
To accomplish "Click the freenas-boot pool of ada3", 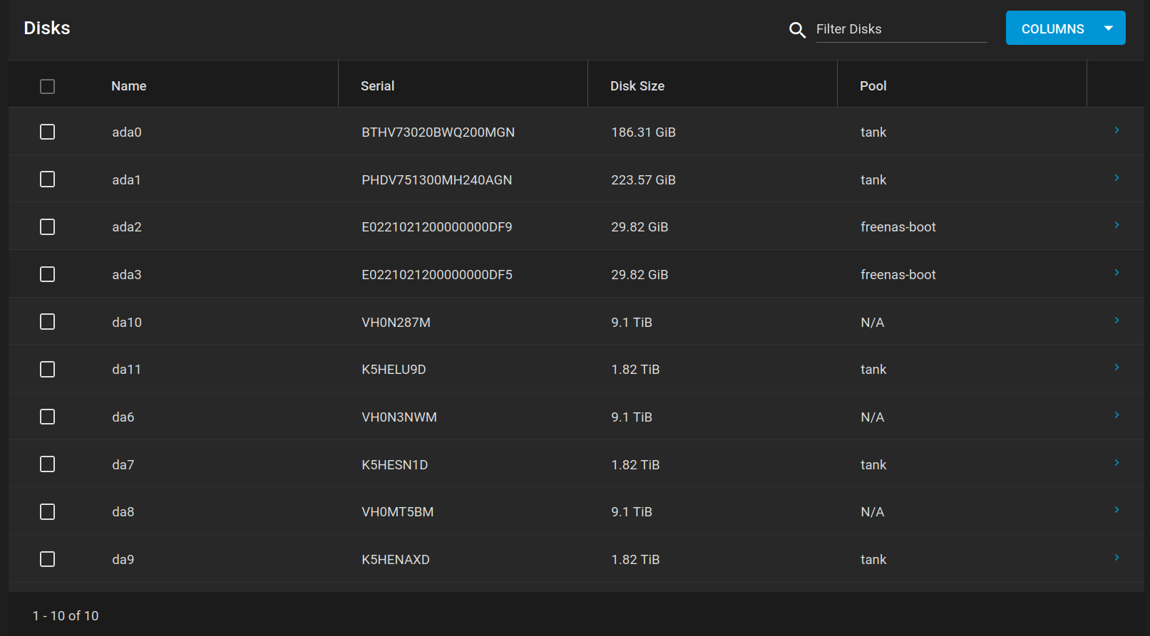I will pyautogui.click(x=898, y=275).
